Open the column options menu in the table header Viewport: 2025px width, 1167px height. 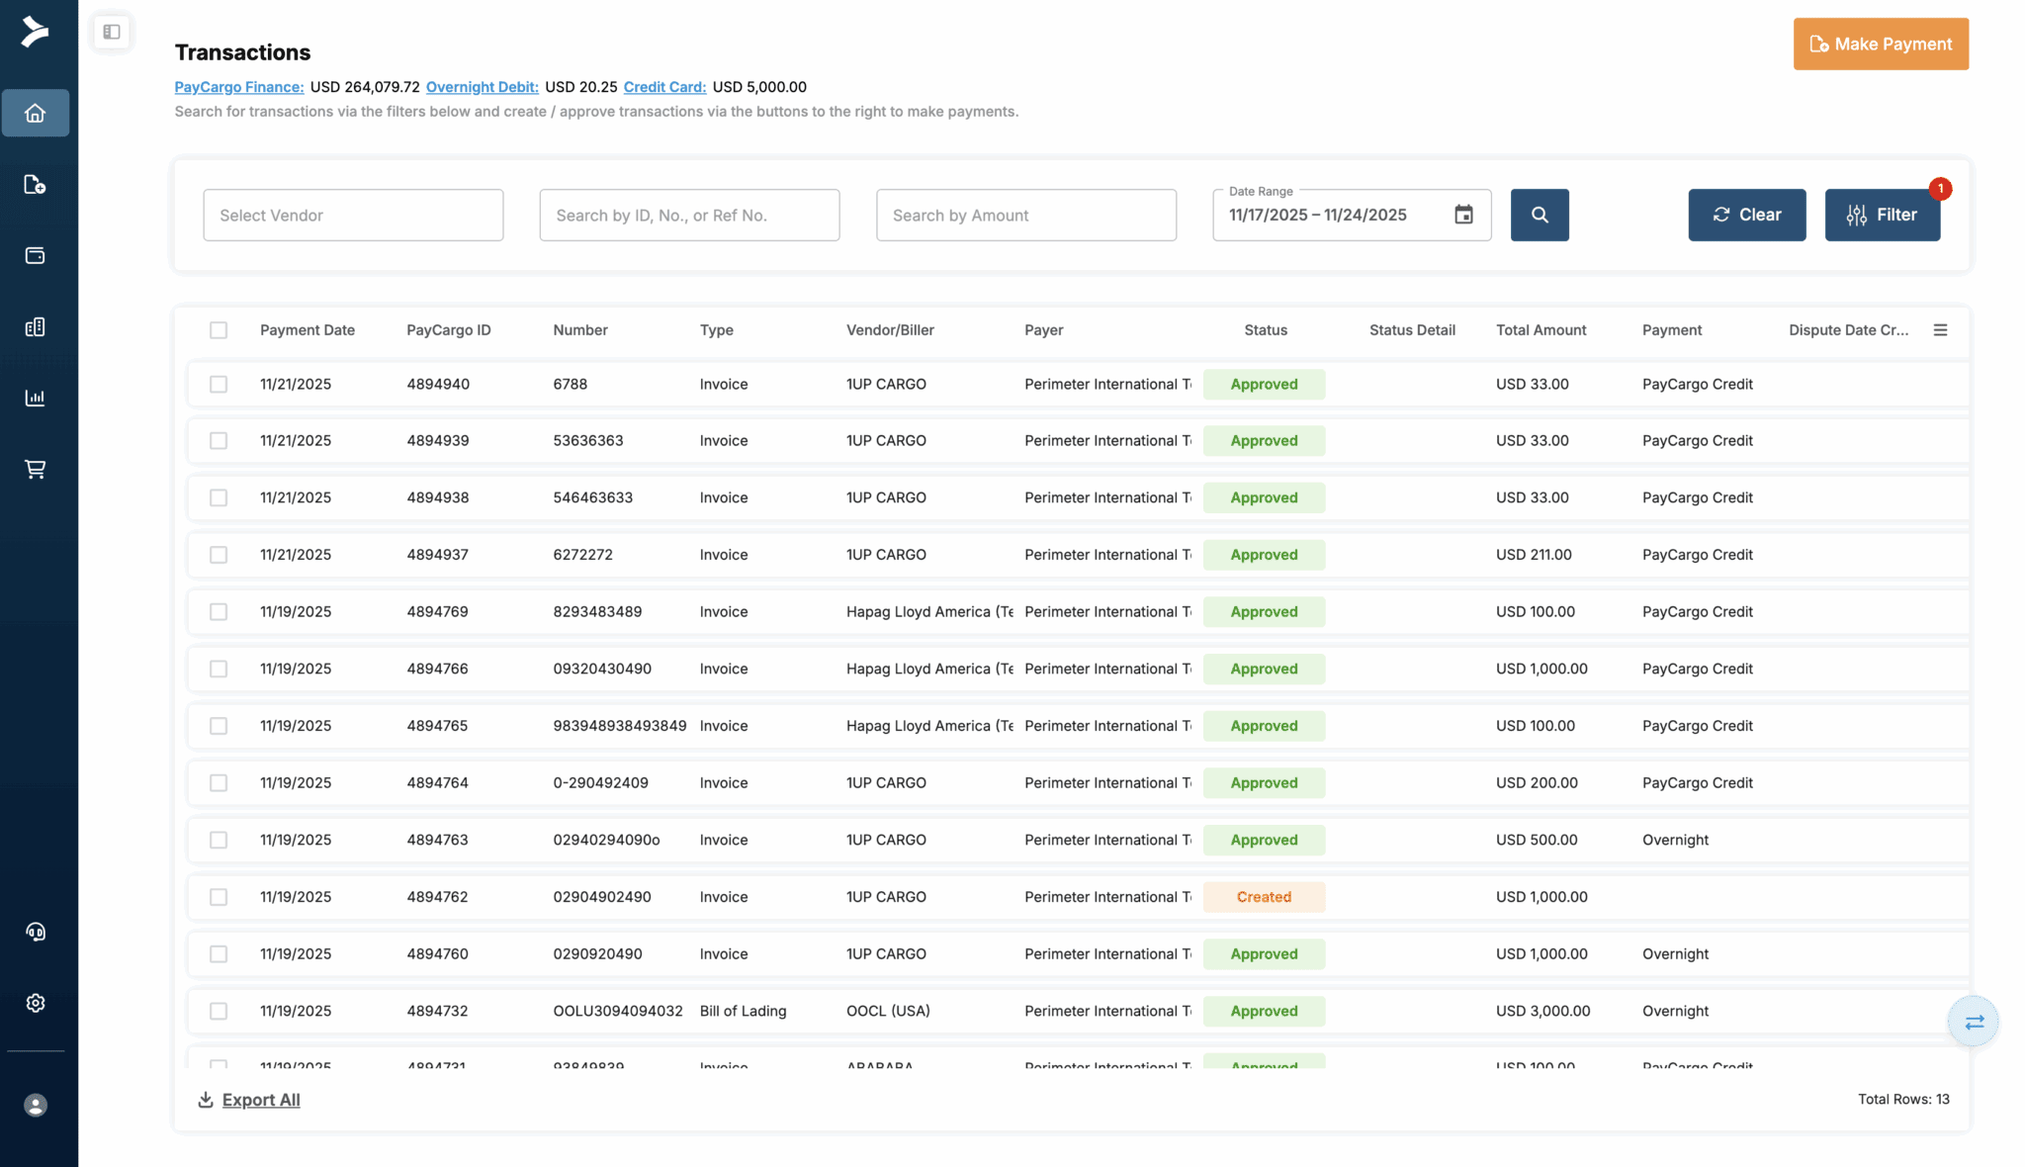[1941, 329]
